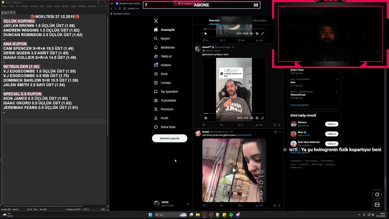Screen dimensions: 389x219
Task: Click the X logo above Anasayfa
Action: [x=156, y=21]
